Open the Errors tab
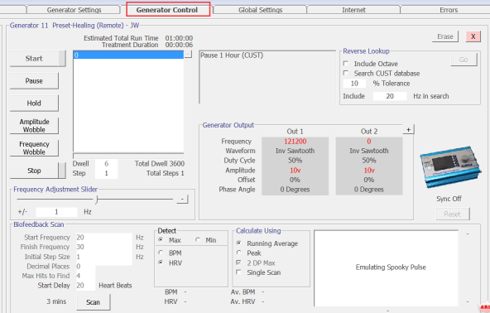Viewport: 490px width, 313px height. [449, 10]
